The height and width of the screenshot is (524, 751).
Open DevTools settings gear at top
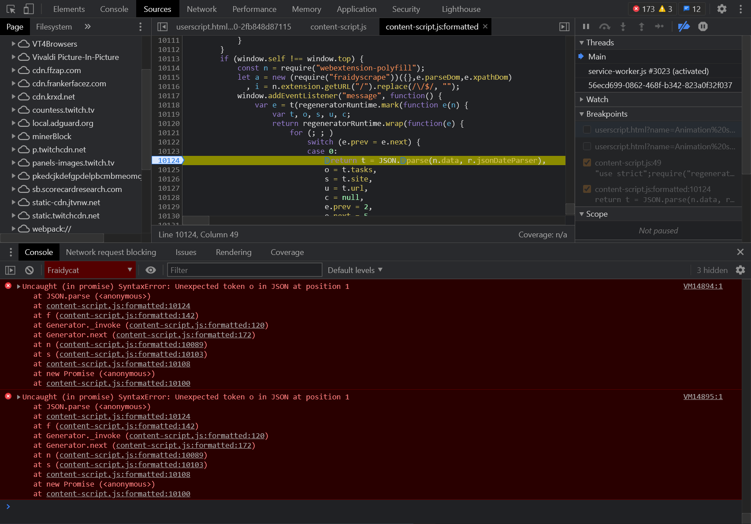[x=722, y=9]
